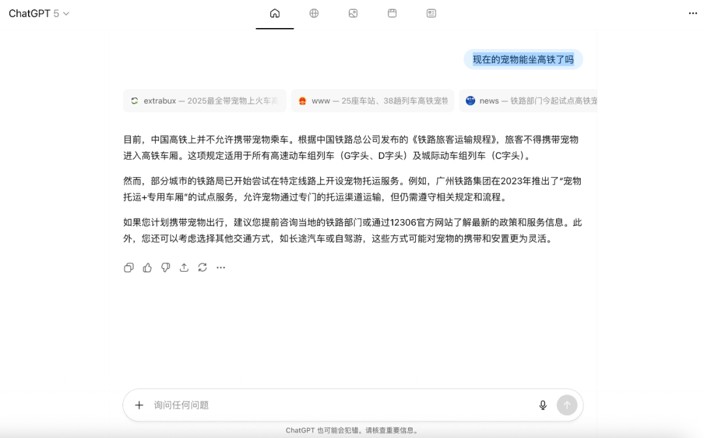Copy the ChatGPT response

[x=128, y=267]
